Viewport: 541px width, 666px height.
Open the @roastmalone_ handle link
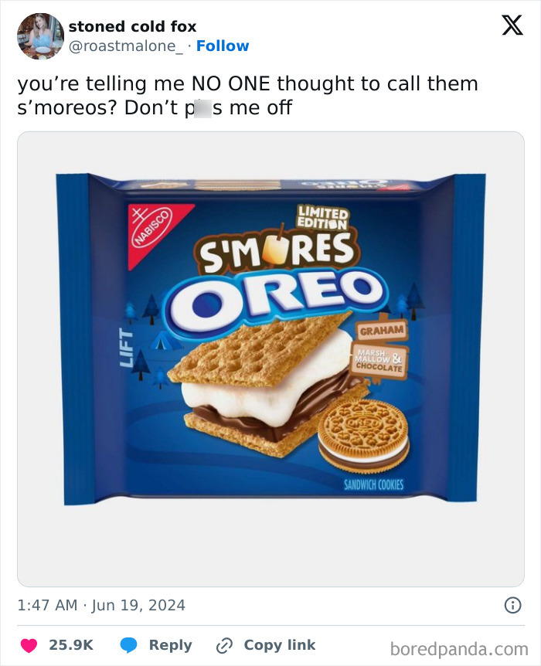tap(127, 46)
